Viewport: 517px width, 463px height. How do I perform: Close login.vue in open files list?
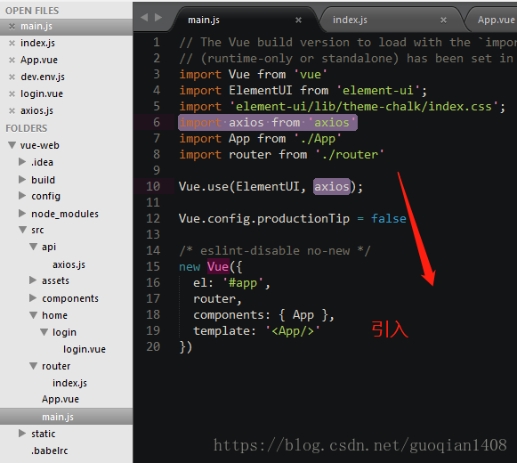click(12, 94)
